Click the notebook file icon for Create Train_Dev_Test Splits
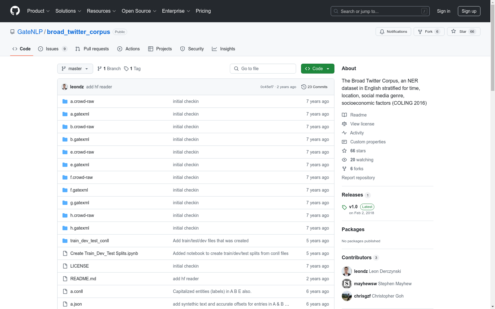Screen dimensions: 495x309 point(65,253)
